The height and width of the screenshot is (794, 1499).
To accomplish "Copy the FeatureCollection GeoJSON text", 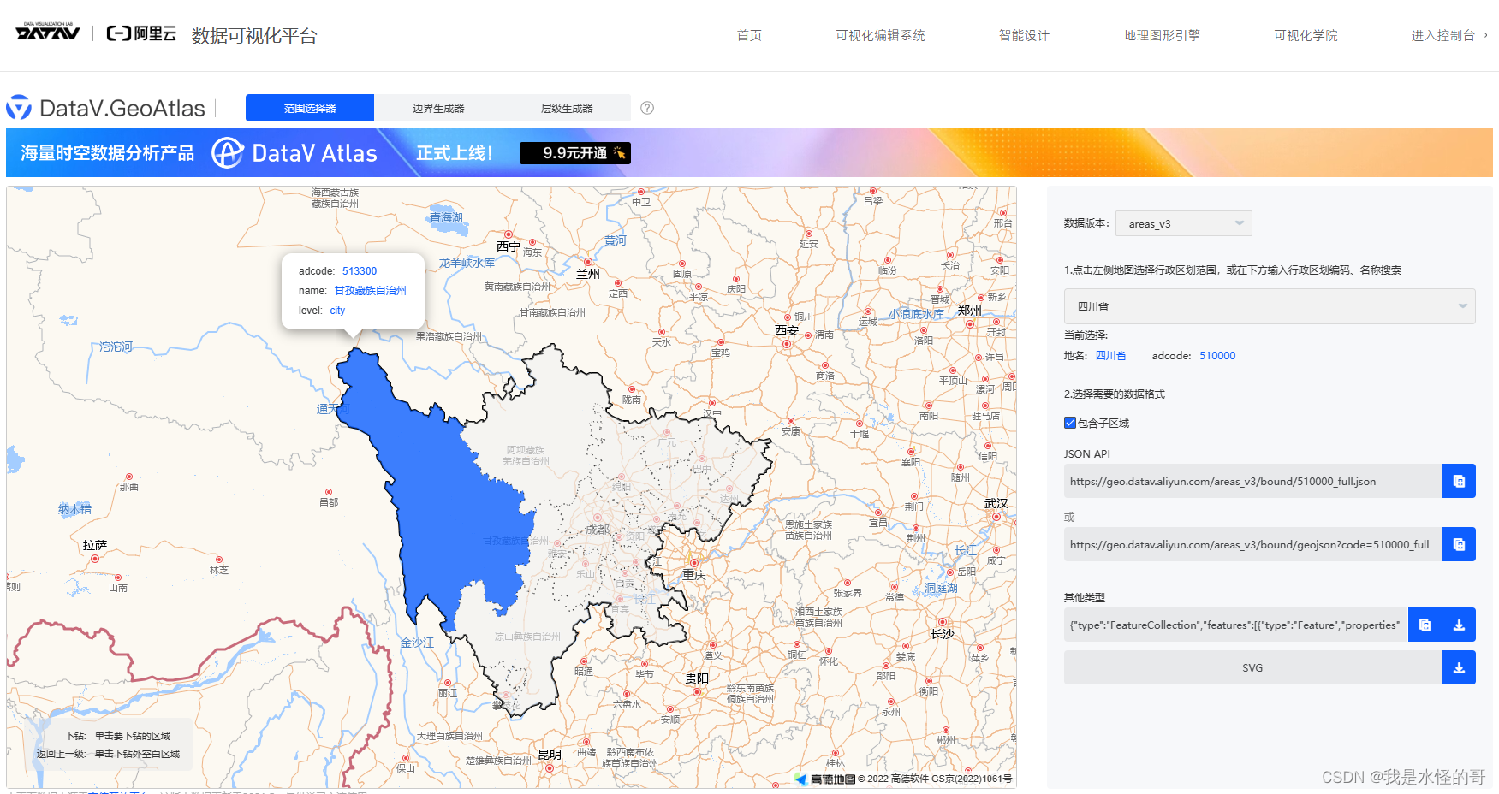I will point(1425,625).
